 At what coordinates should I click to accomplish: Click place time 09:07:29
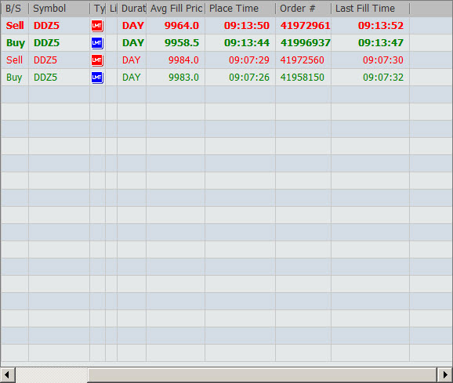[249, 60]
